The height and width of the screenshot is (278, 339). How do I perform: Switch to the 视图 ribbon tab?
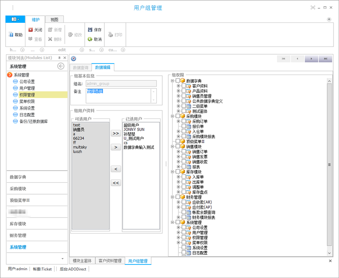54,19
